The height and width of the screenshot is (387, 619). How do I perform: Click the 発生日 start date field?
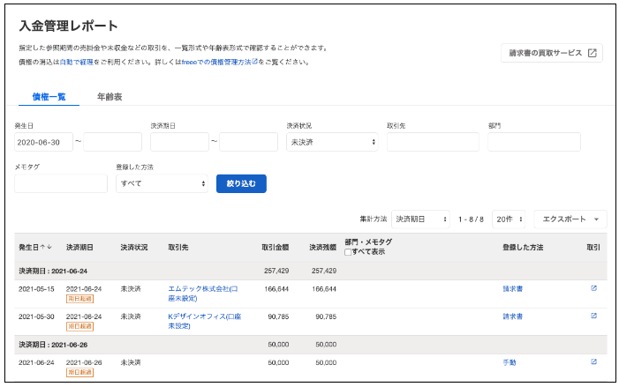tap(43, 142)
